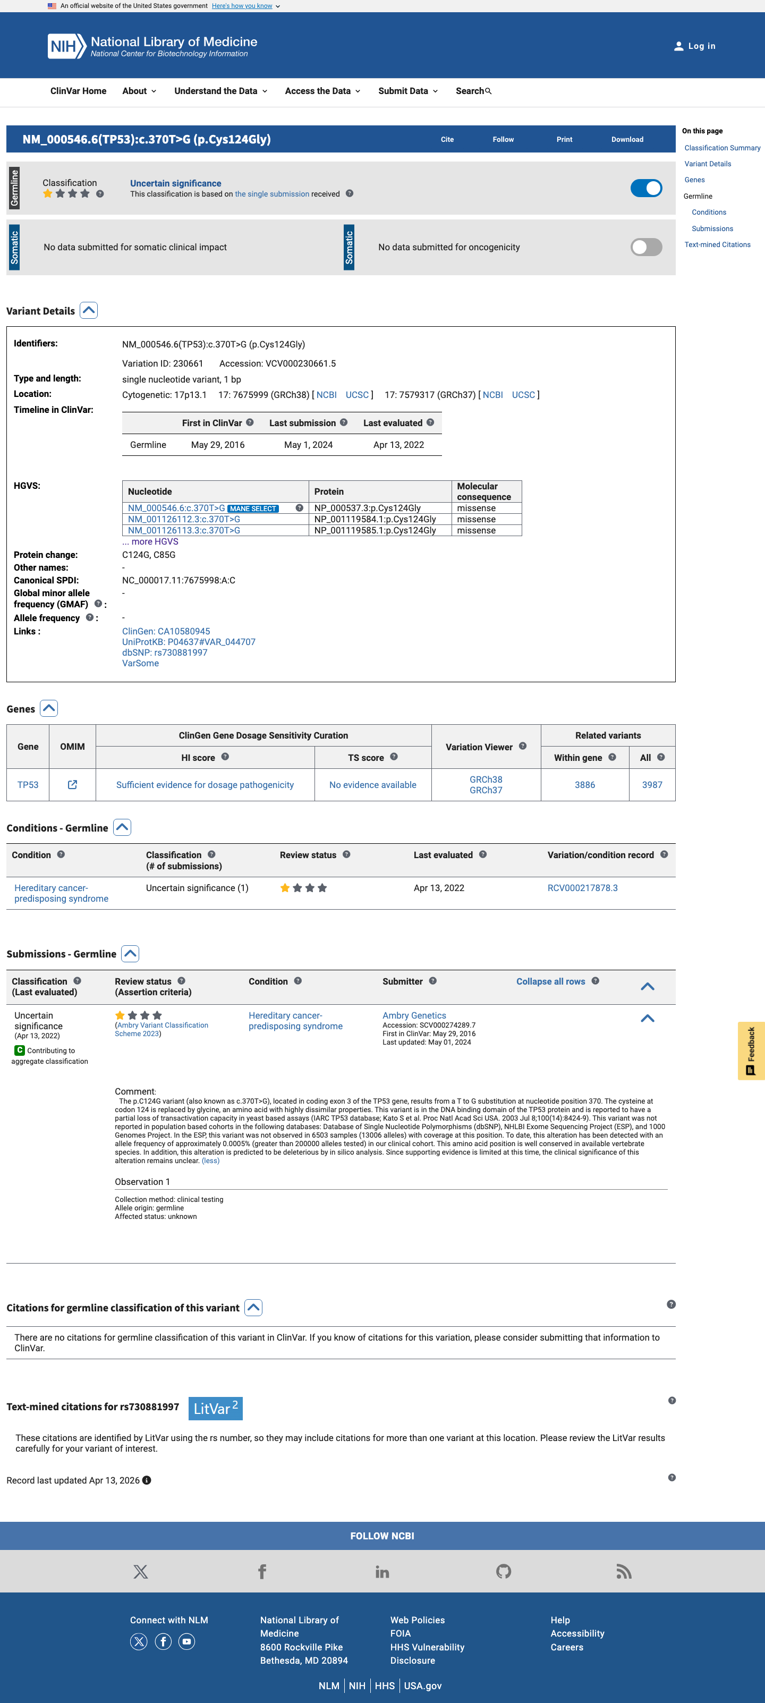Open the About dropdown menu
This screenshot has width=765, height=1703.
click(140, 91)
